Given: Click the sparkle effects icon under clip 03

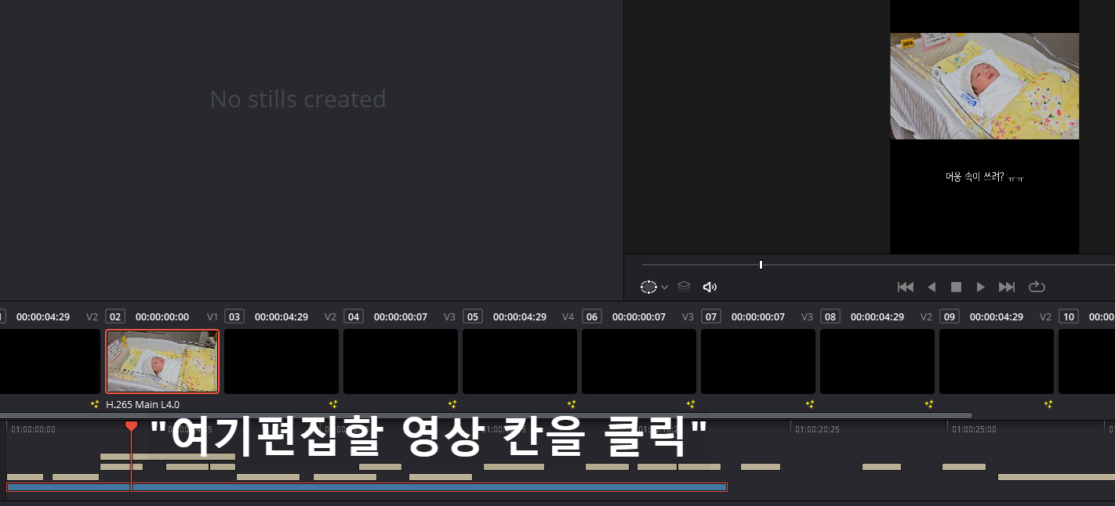Looking at the screenshot, I should pyautogui.click(x=333, y=404).
